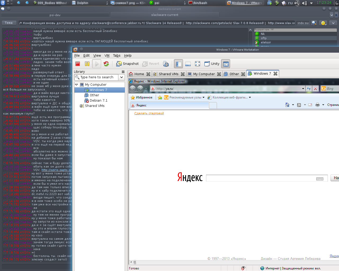Click the Yandex virtual keyboard icon

point(320,179)
